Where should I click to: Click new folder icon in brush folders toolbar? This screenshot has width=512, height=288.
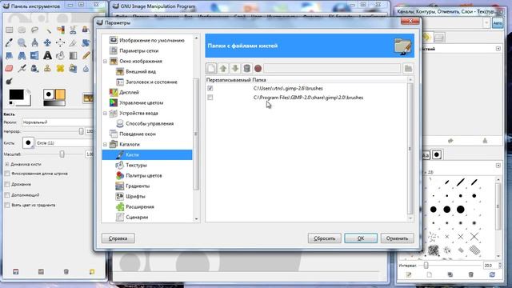coord(211,69)
